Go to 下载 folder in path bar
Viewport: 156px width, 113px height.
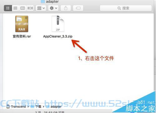[38, 106]
